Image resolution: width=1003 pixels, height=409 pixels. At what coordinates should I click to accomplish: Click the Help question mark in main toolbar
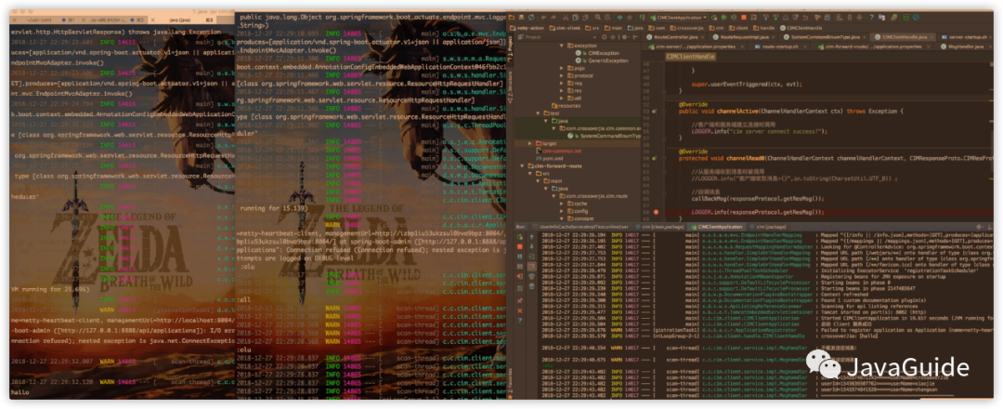(871, 18)
